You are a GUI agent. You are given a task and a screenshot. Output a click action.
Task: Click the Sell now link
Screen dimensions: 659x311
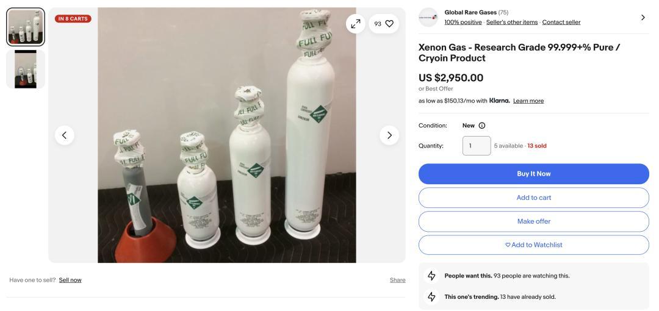[70, 281]
